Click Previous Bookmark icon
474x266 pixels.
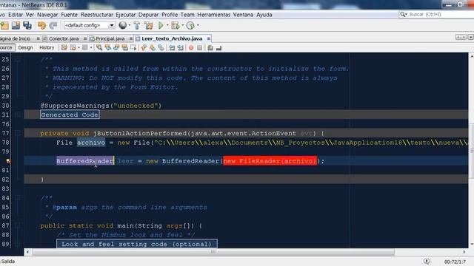pos(144,47)
